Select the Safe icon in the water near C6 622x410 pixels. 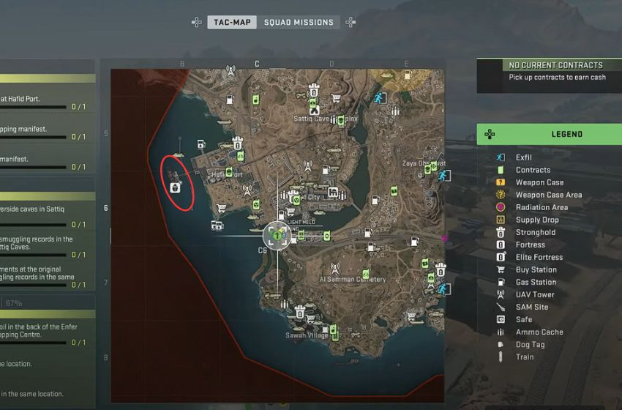click(217, 225)
